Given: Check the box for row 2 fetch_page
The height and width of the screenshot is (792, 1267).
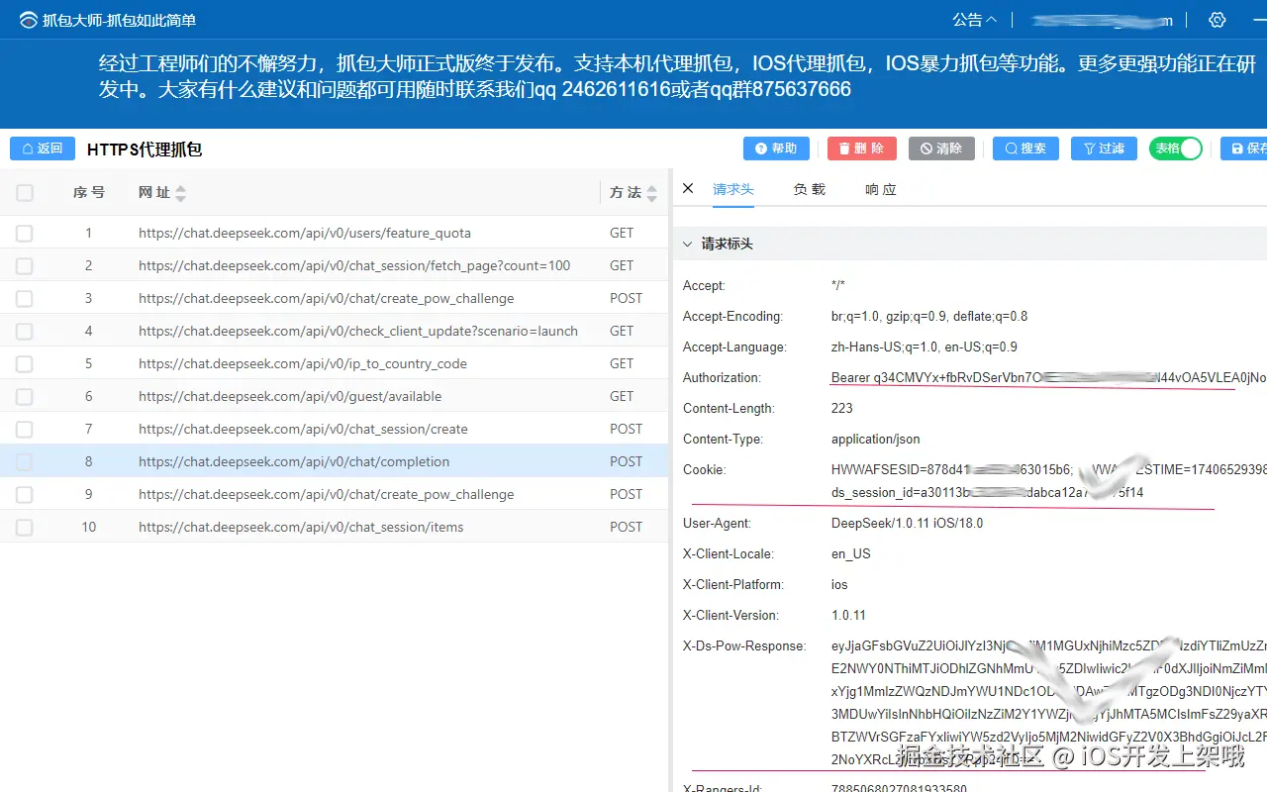Looking at the screenshot, I should click(25, 266).
